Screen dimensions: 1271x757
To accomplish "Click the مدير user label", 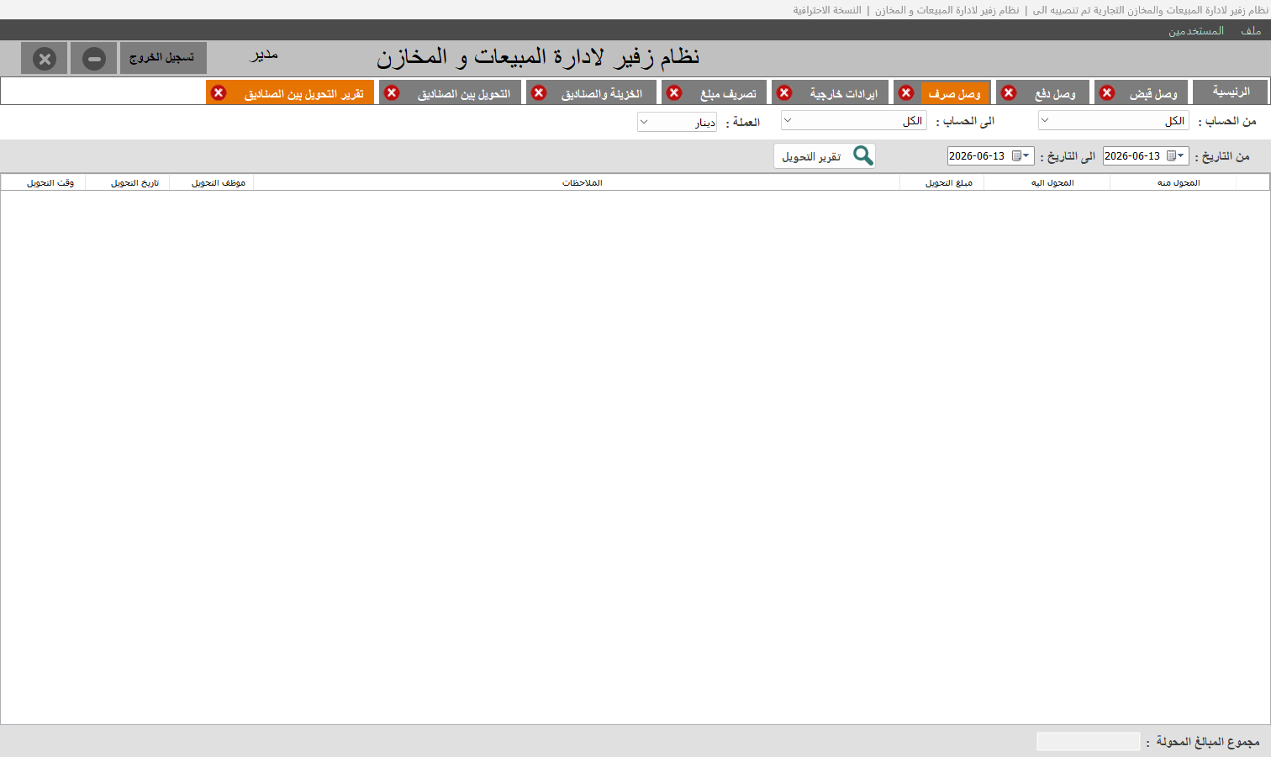I will [264, 55].
